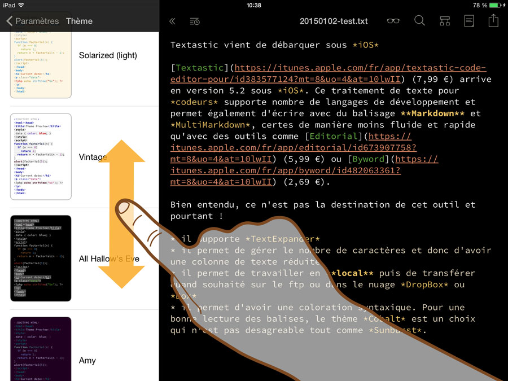Place cursor on the bold **Markdown** word

[x=432, y=113]
